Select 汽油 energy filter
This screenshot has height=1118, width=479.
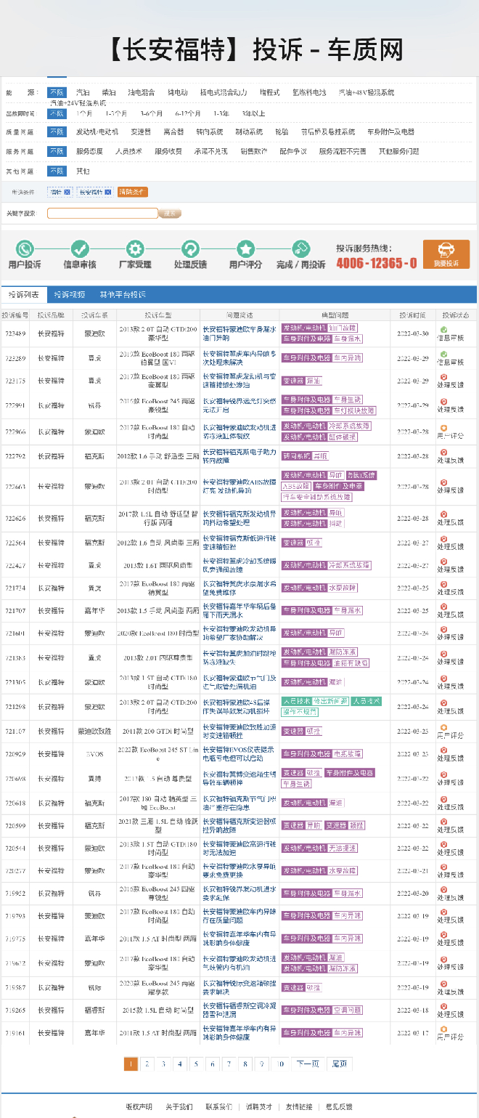tap(83, 92)
